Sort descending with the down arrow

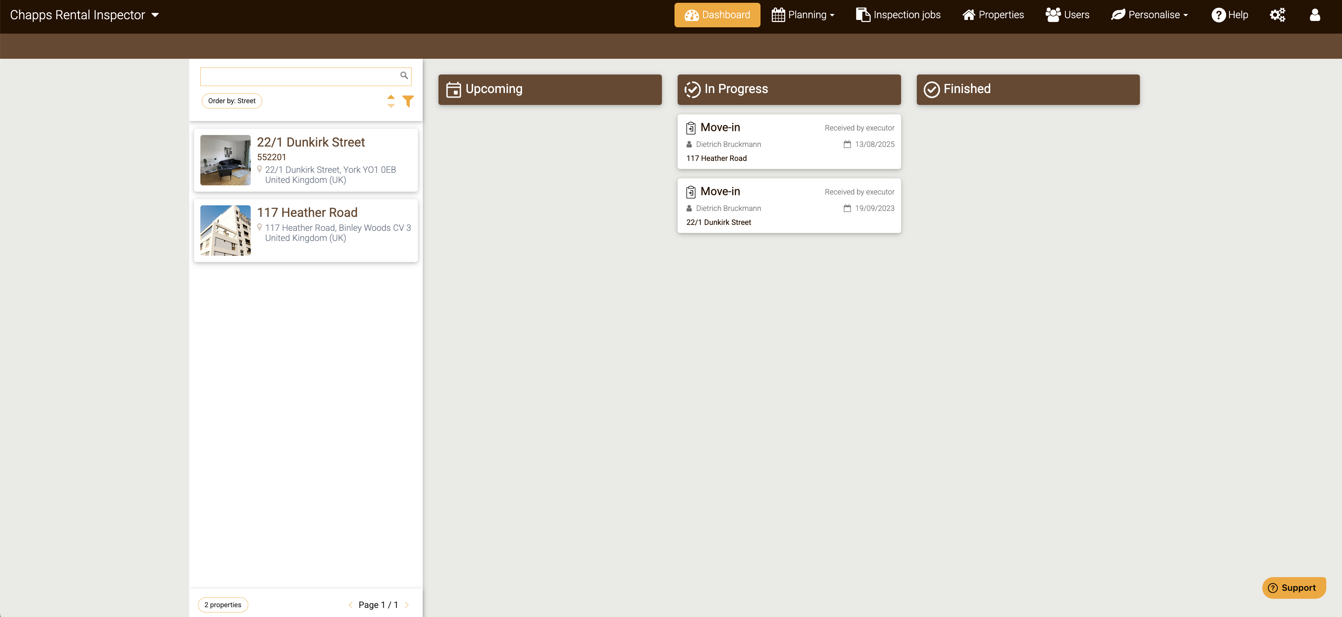391,106
